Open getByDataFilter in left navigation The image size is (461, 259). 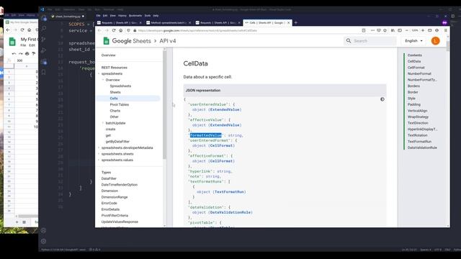coord(117,142)
